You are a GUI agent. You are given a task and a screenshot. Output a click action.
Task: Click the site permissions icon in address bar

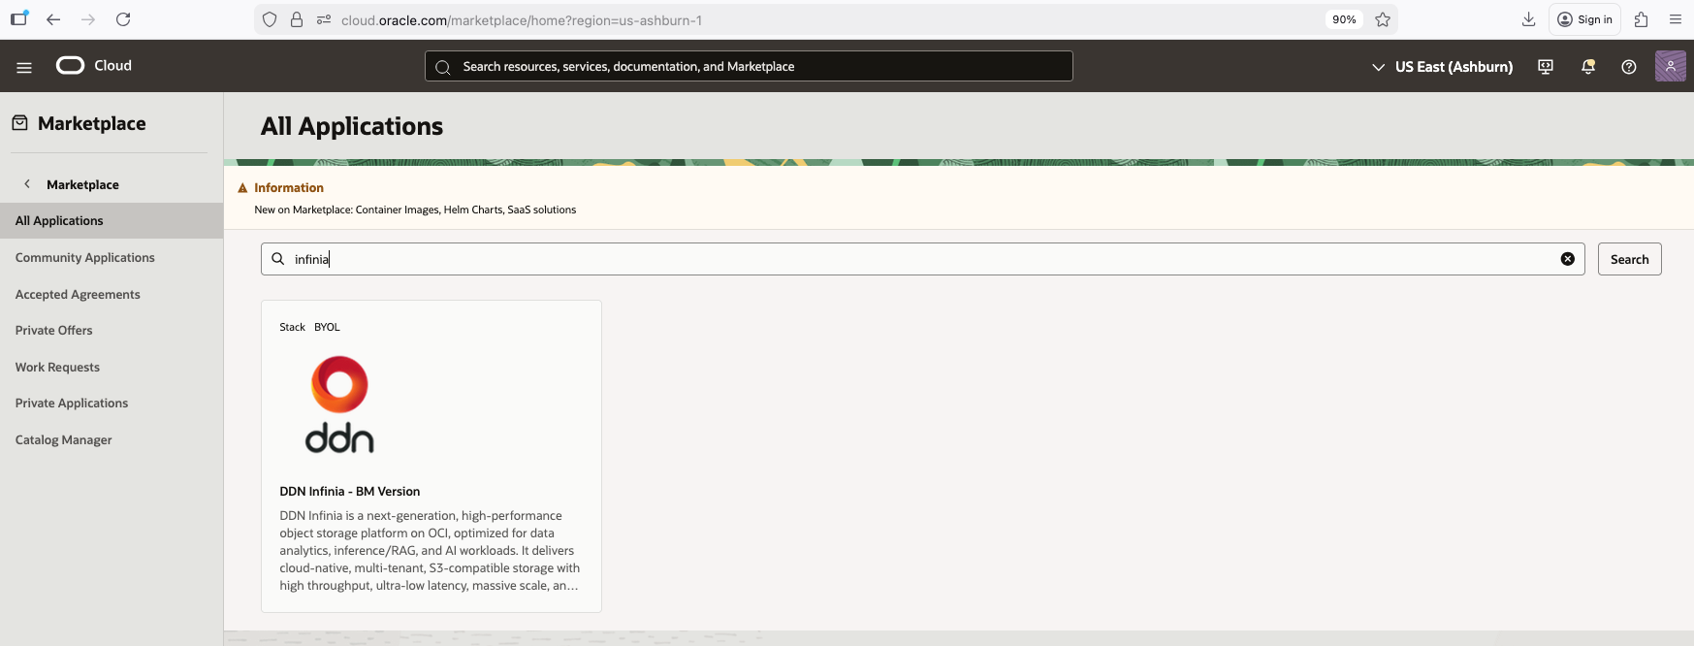tap(324, 19)
